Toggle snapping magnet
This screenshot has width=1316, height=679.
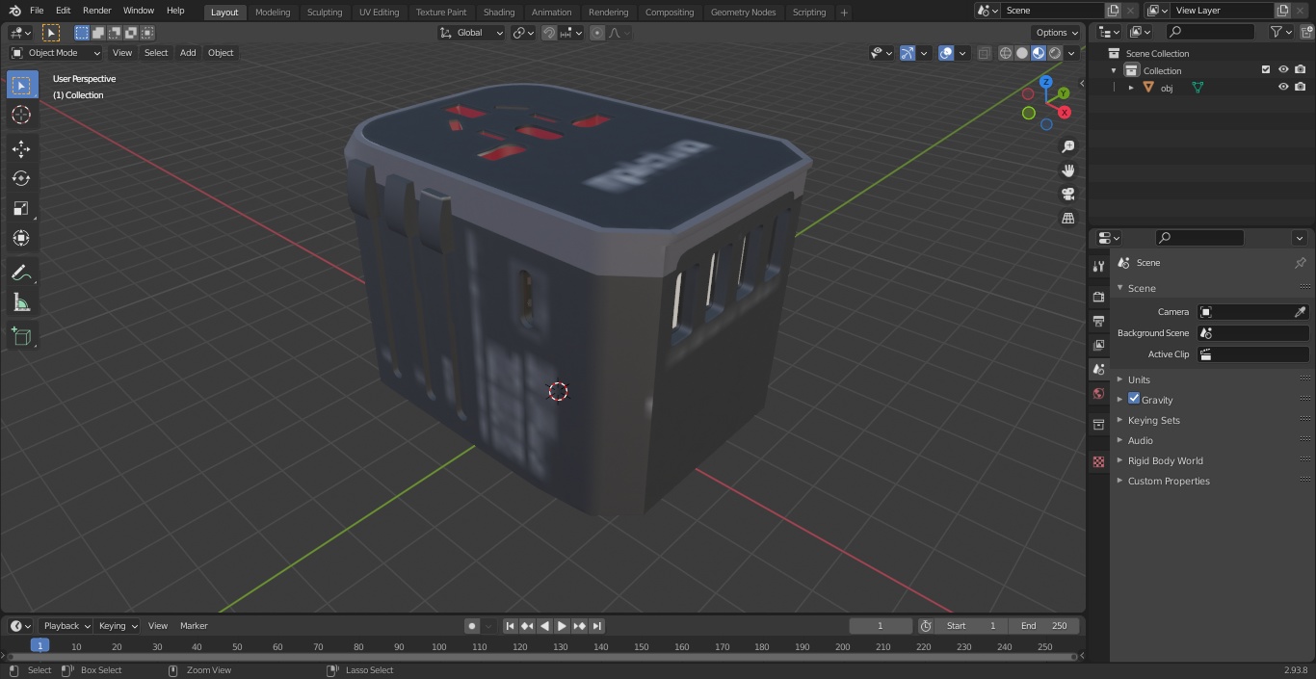click(549, 33)
